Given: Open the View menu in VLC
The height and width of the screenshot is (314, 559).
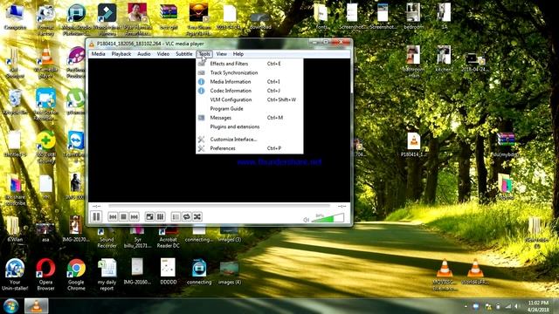Looking at the screenshot, I should (221, 54).
